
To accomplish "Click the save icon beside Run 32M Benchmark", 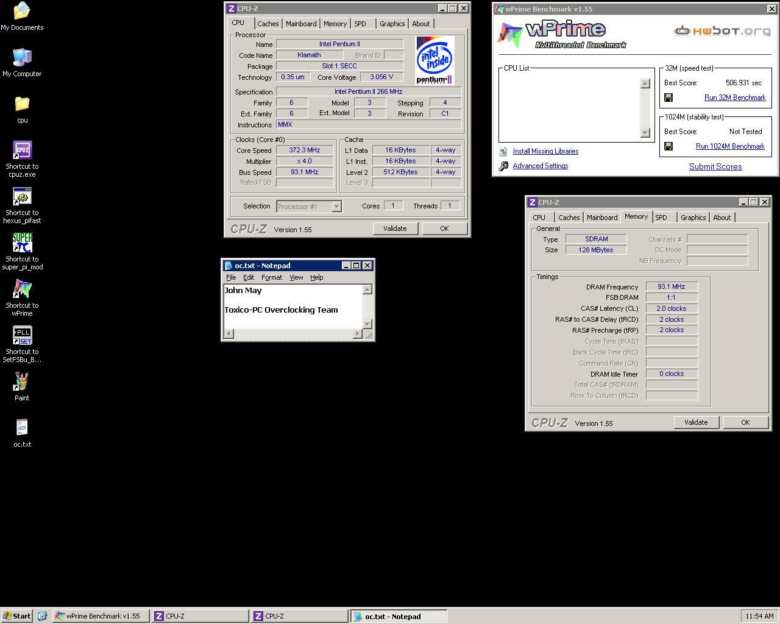I will point(668,97).
